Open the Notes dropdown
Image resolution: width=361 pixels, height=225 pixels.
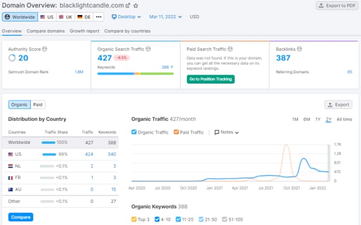(x=227, y=132)
